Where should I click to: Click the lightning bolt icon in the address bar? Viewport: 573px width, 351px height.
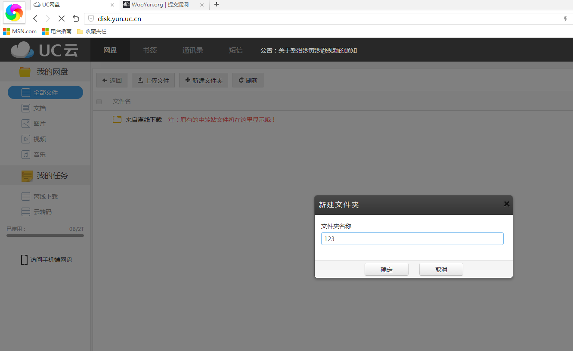click(565, 19)
